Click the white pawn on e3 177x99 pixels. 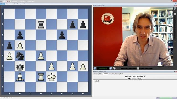point(51,66)
